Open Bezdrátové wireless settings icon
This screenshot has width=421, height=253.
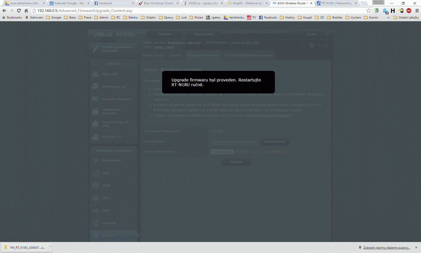click(x=95, y=160)
